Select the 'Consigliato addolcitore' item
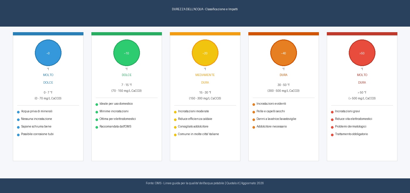The height and width of the screenshot is (193, 410). (x=193, y=127)
